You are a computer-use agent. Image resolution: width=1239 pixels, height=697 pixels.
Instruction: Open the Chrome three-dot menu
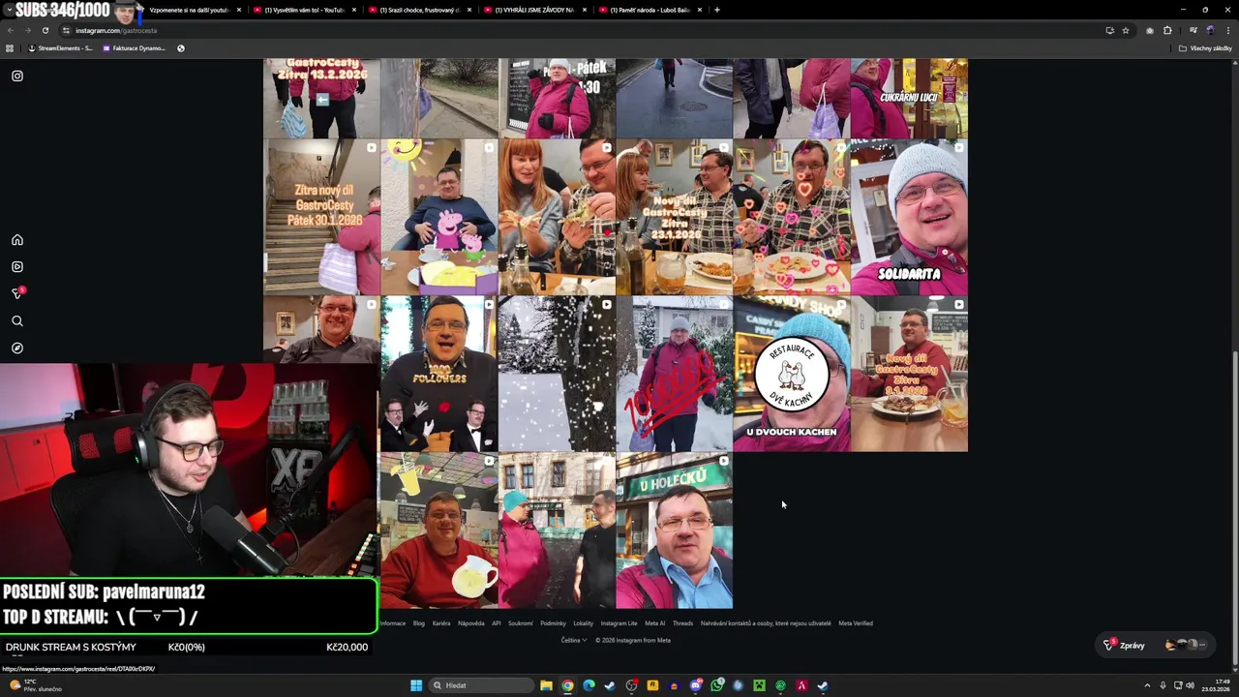click(x=1226, y=30)
